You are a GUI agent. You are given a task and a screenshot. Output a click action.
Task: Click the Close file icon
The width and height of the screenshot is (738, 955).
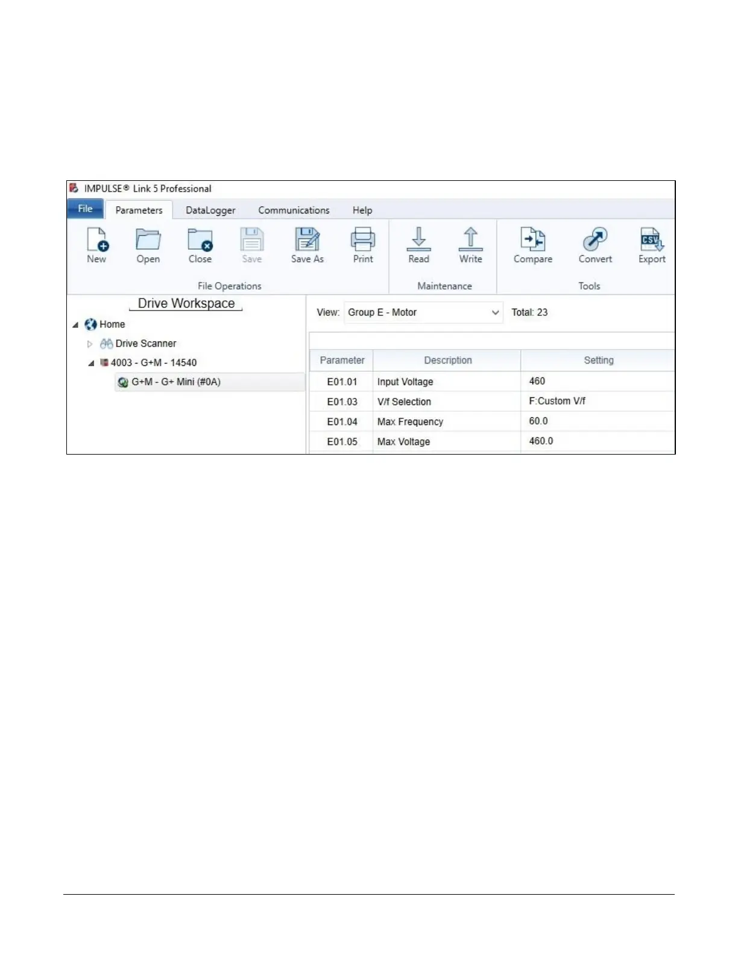point(200,239)
